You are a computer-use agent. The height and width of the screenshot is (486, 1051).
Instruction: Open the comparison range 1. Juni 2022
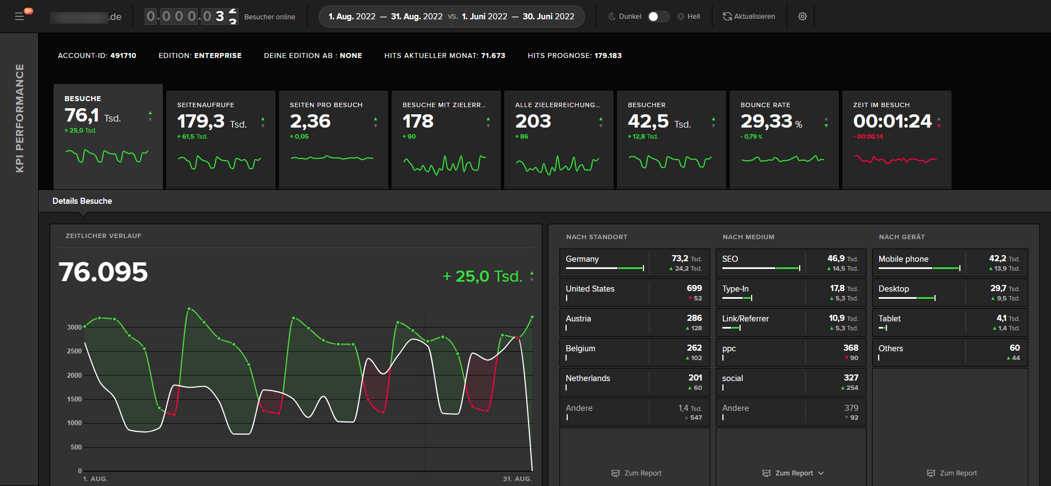(x=518, y=17)
